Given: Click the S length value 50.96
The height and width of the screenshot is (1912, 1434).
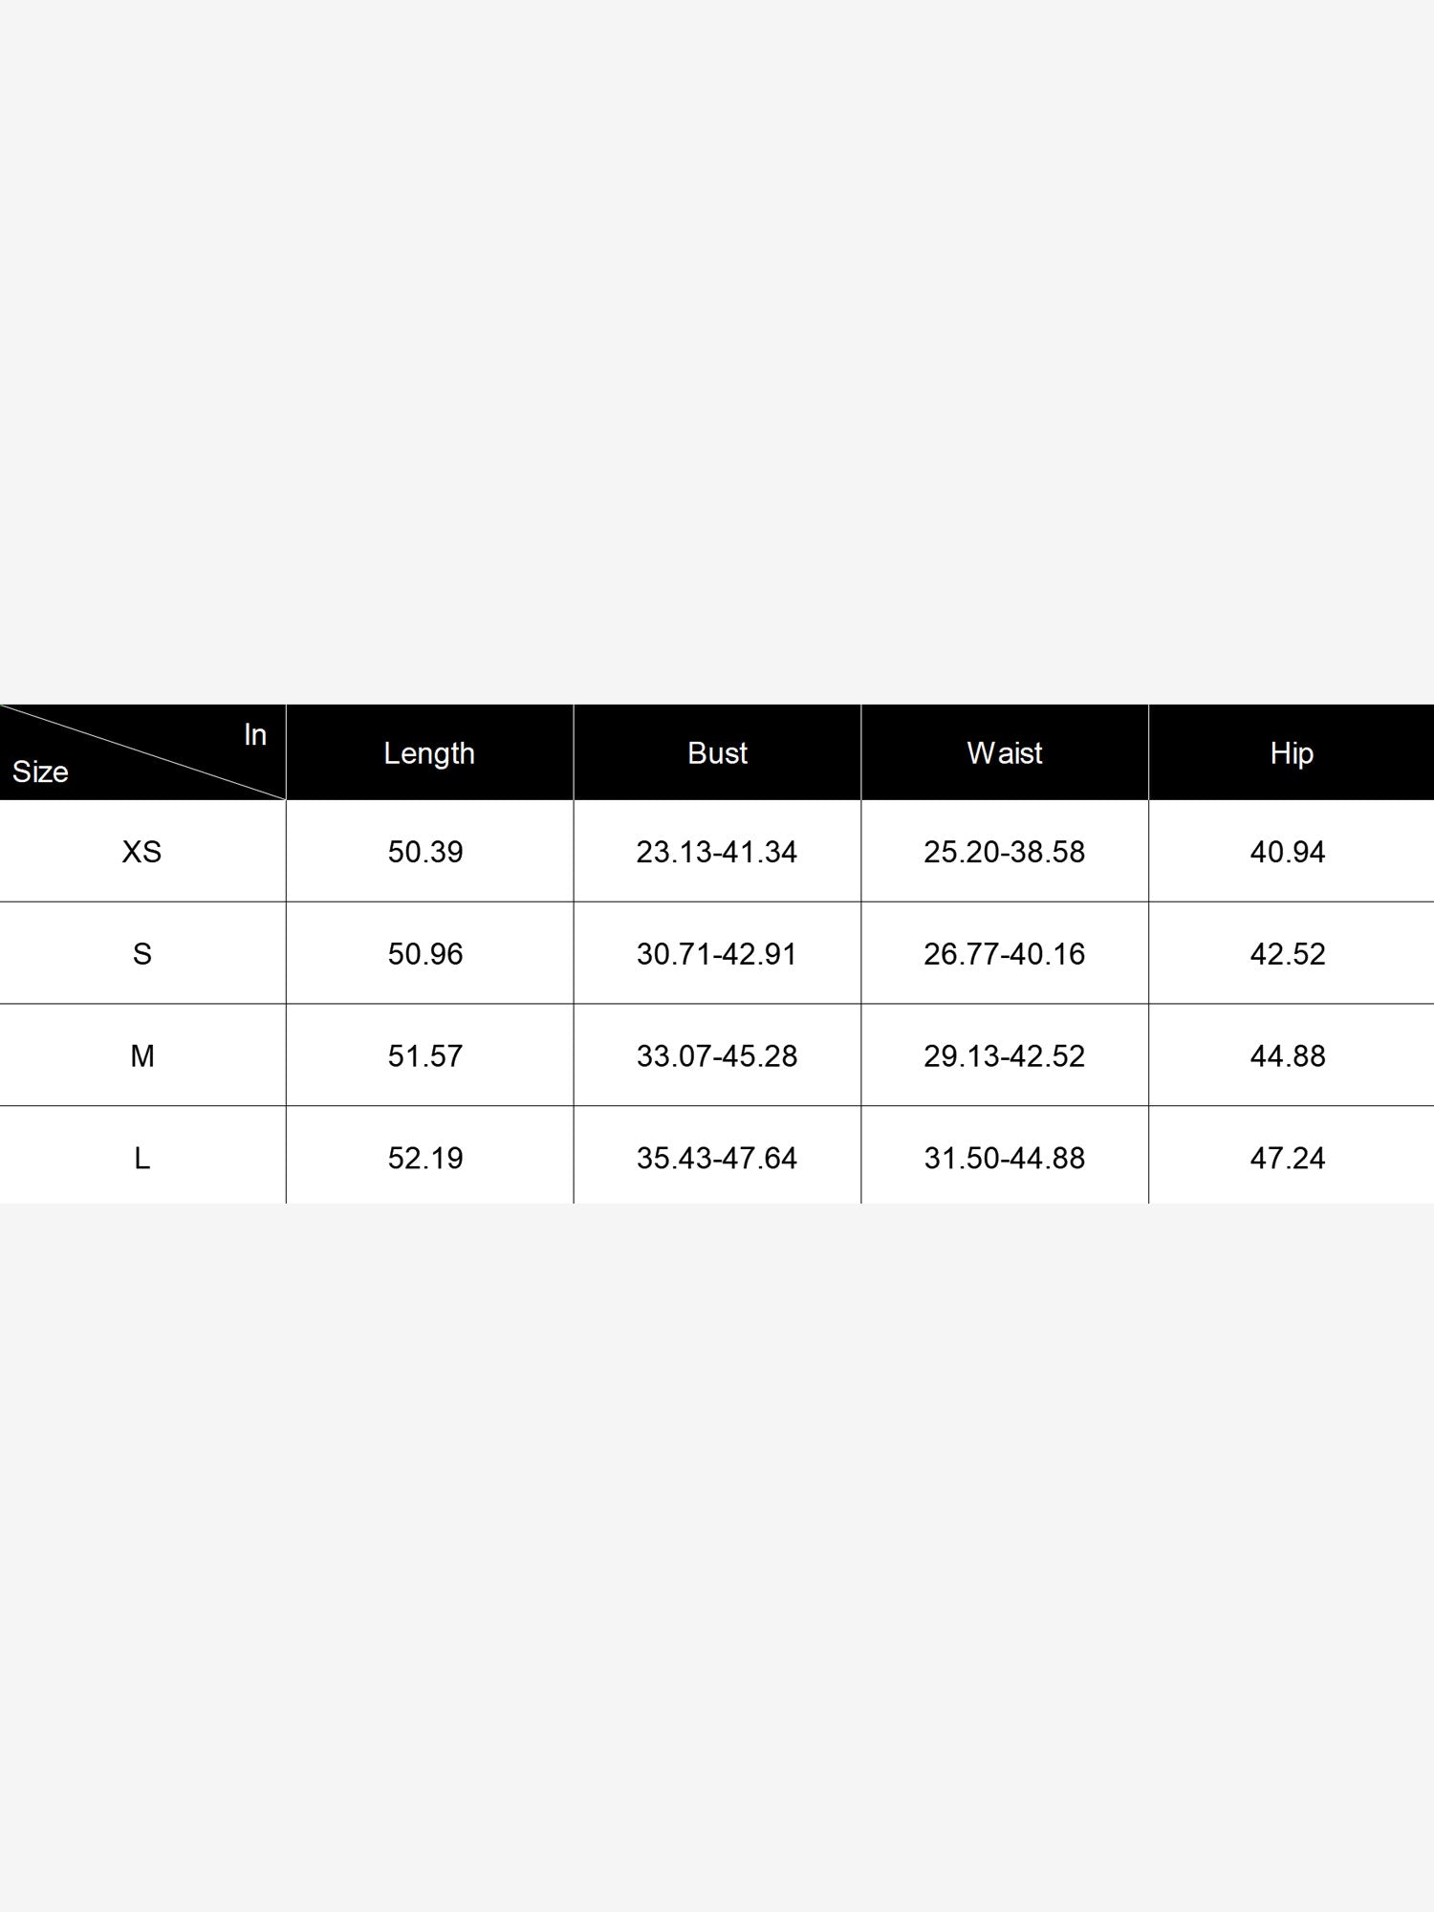Looking at the screenshot, I should (425, 954).
